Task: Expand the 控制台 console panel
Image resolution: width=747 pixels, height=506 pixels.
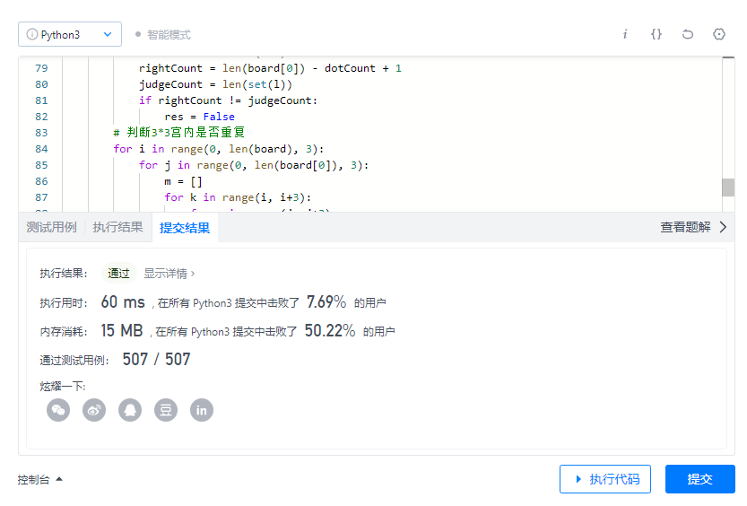Action: pos(40,479)
